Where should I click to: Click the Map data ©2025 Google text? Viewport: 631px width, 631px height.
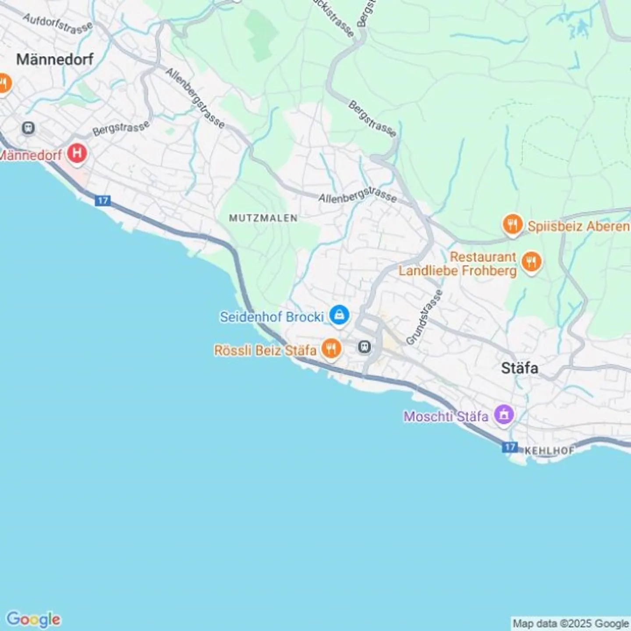[x=571, y=624]
